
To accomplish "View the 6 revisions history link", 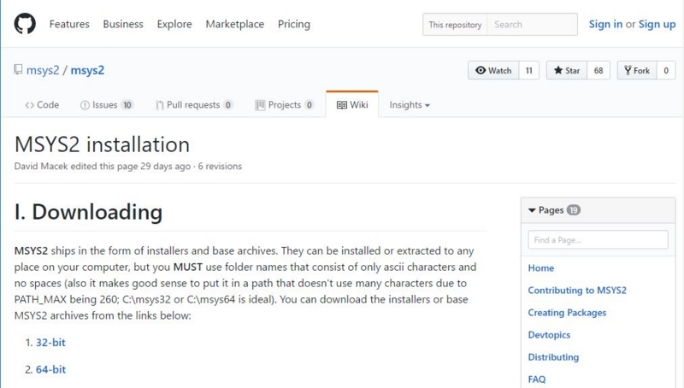I will [x=220, y=166].
